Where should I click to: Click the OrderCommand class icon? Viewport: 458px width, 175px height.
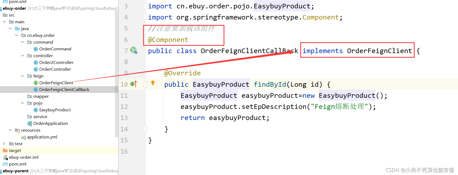coord(36,49)
